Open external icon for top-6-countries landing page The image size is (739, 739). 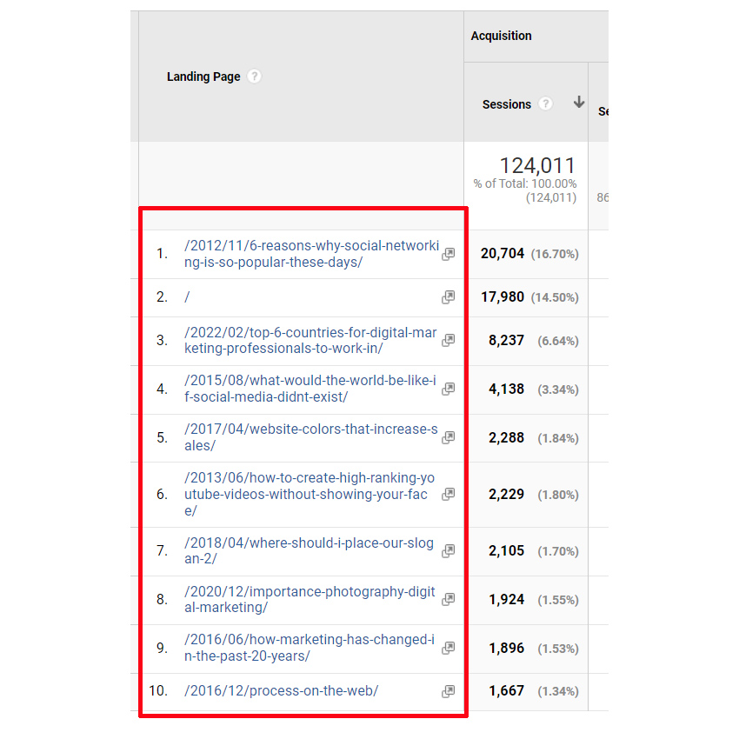point(449,340)
